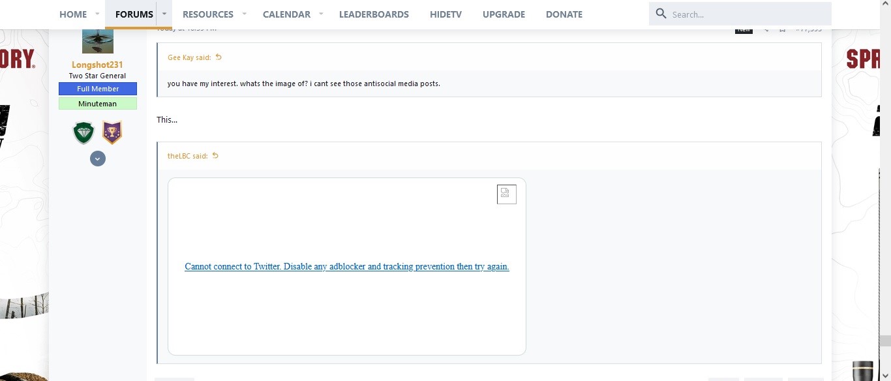This screenshot has width=891, height=381.
Task: Expand the Calendar dropdown arrow
Action: coord(321,14)
